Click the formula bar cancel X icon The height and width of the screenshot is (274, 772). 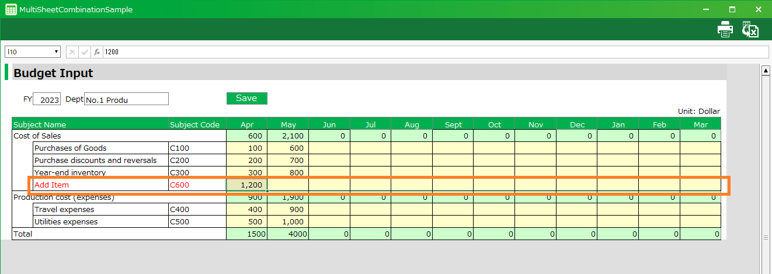tap(72, 52)
